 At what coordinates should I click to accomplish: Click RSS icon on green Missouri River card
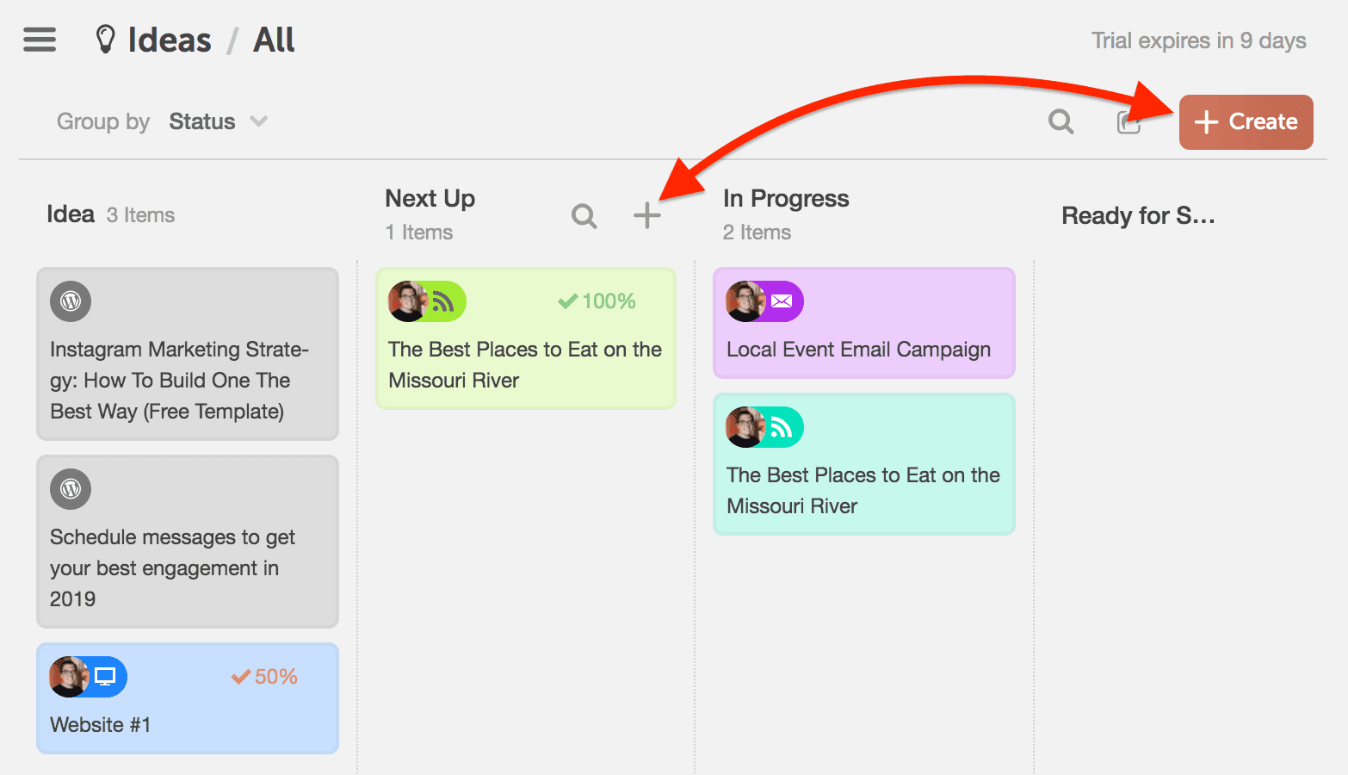[442, 301]
